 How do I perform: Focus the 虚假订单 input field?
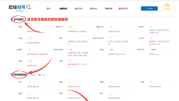point(119,27)
